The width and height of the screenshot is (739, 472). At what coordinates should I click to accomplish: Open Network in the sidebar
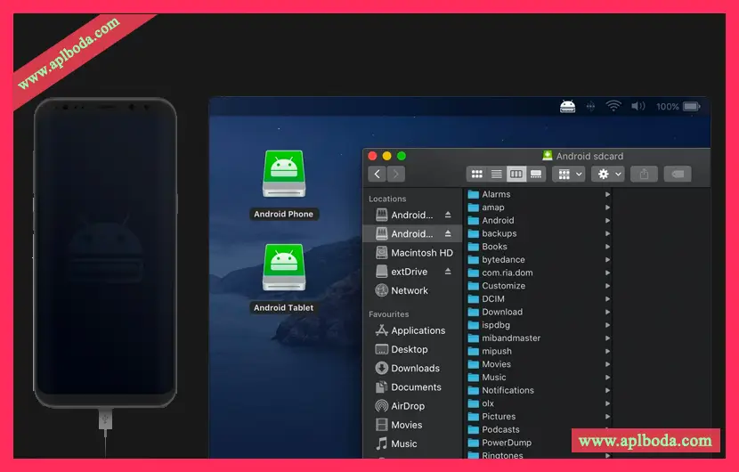(x=412, y=290)
